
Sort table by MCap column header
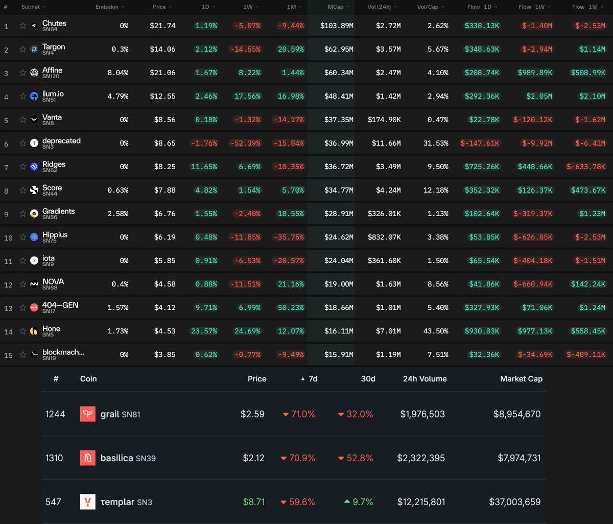[x=336, y=7]
